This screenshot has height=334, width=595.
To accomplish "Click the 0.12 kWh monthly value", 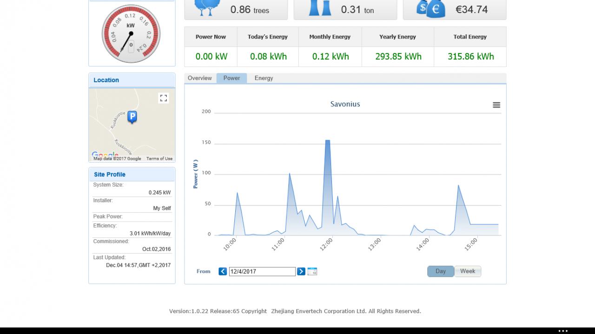I will click(331, 57).
